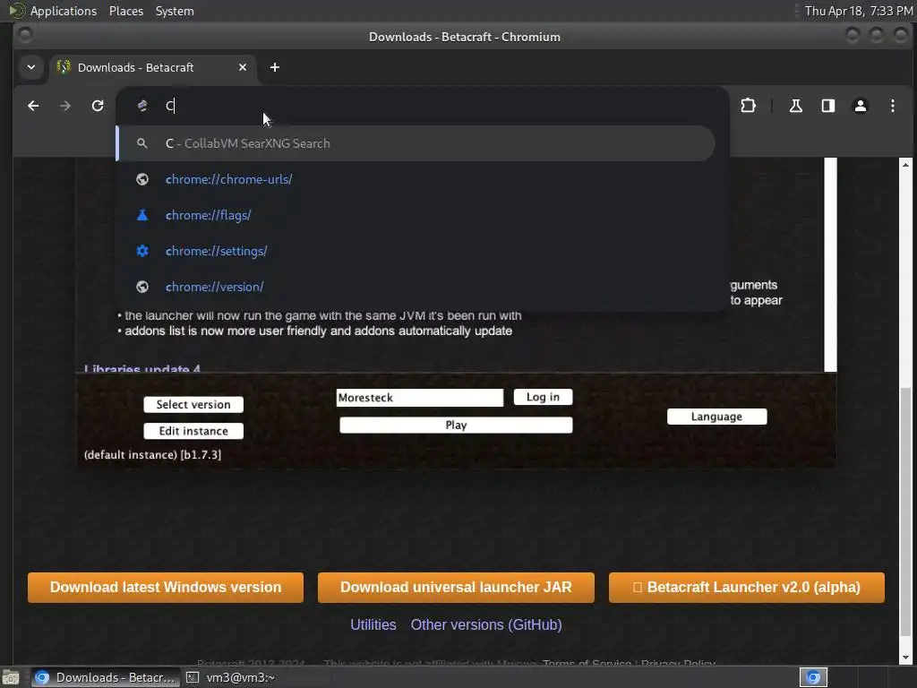Open the Places menu

[126, 11]
